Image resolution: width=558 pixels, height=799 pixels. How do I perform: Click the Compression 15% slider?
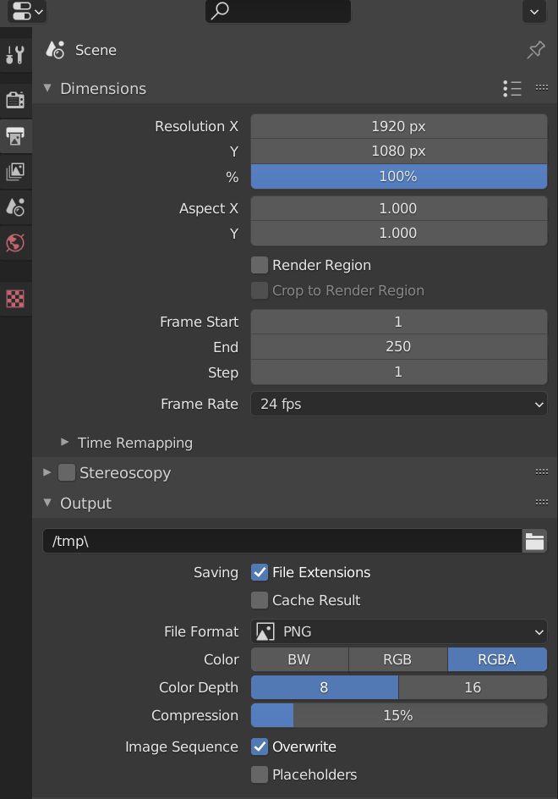[399, 715]
